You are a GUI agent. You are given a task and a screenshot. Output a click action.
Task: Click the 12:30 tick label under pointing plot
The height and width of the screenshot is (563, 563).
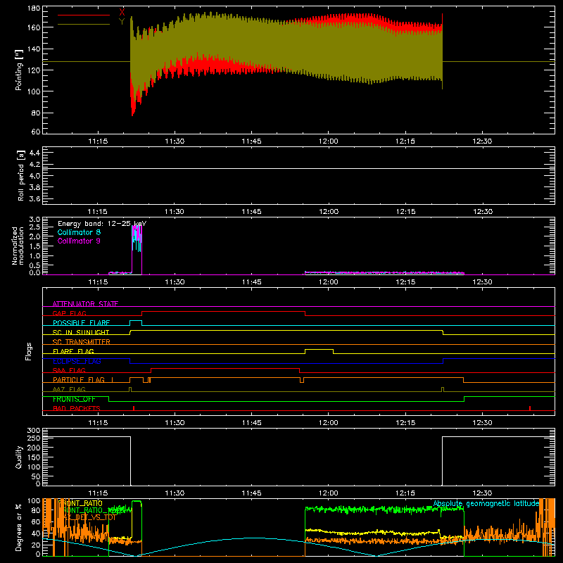pos(482,141)
